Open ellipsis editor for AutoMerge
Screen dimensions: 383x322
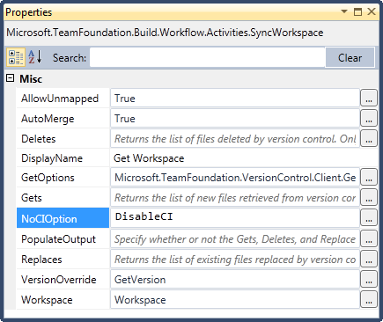point(369,119)
